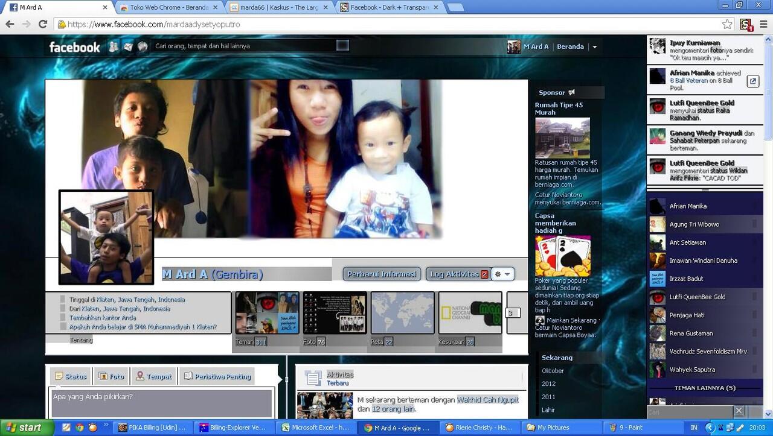This screenshot has width=773, height=436.
Task: Click Chrome back arrow button
Action: [x=10, y=24]
